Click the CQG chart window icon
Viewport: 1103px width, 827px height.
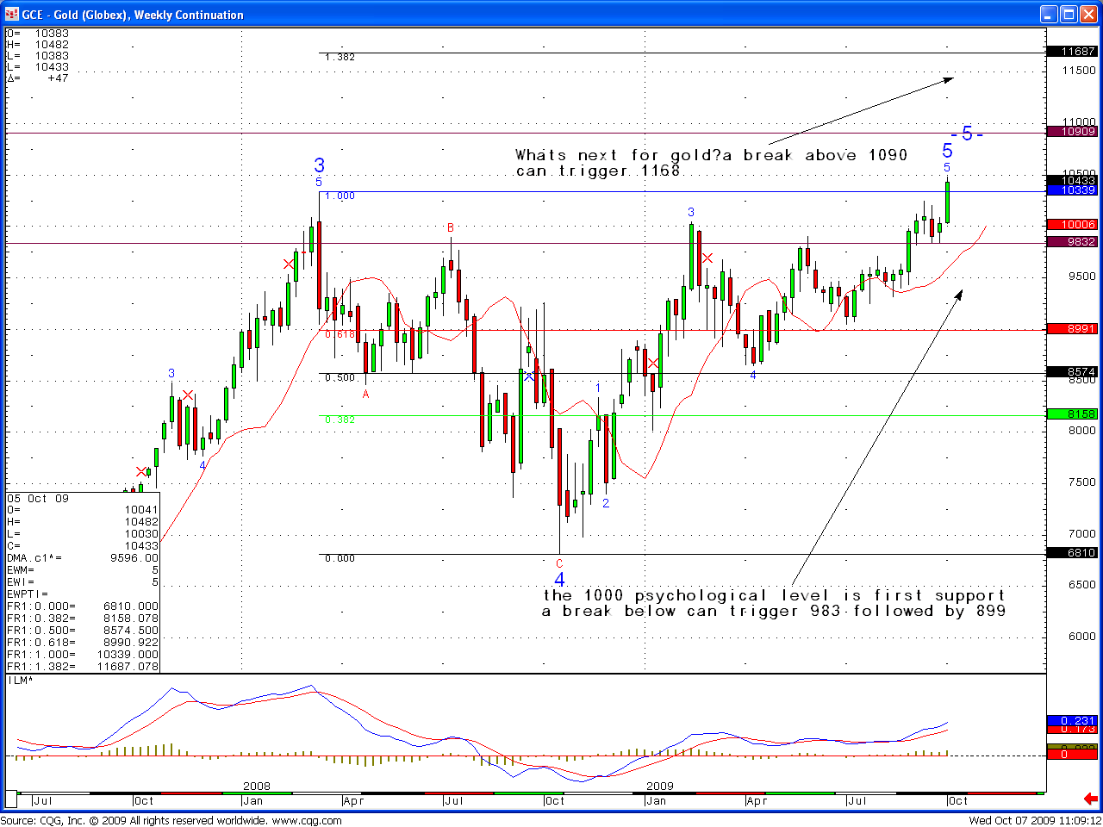click(x=11, y=15)
